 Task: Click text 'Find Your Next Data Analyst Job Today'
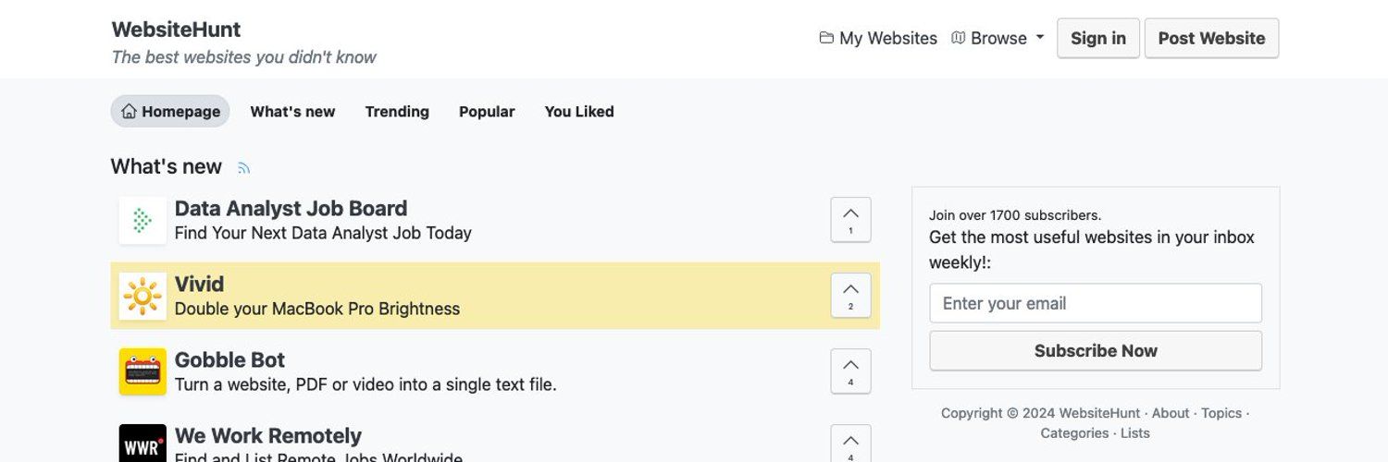323,233
